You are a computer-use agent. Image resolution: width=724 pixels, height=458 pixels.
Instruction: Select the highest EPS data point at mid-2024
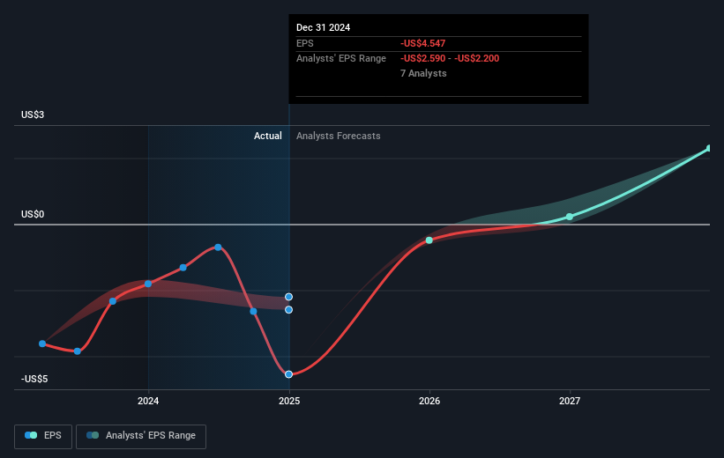pyautogui.click(x=218, y=247)
